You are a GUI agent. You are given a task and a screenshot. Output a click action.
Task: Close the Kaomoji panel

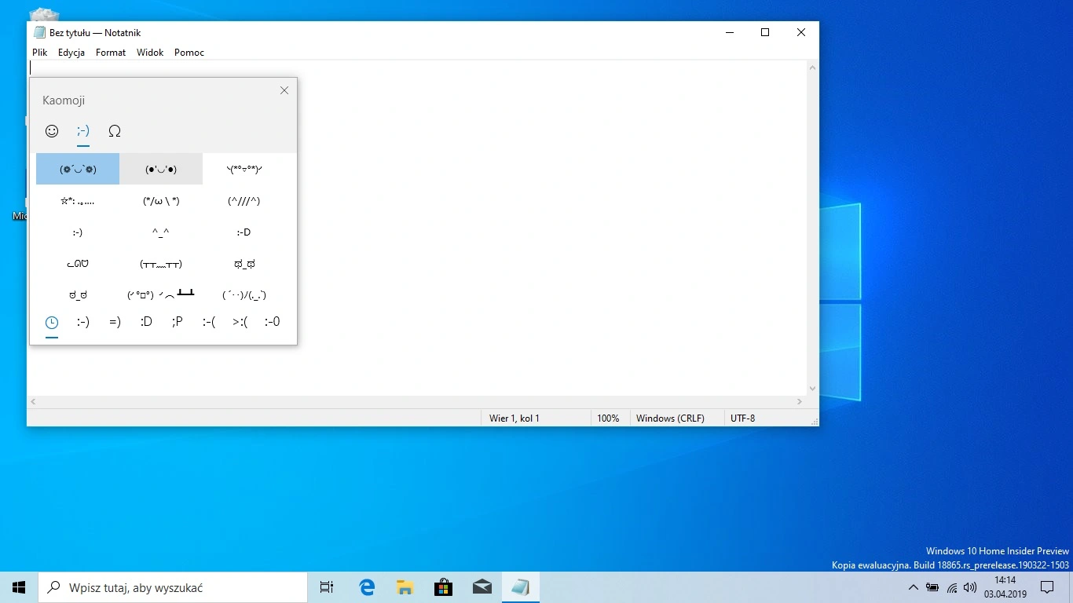tap(284, 90)
